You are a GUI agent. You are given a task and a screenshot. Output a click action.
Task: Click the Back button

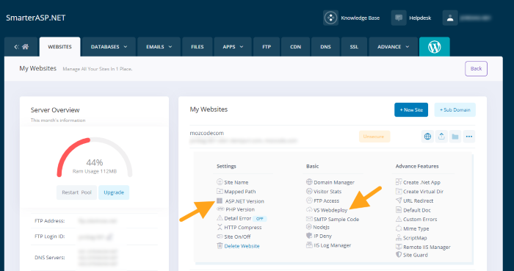[476, 69]
